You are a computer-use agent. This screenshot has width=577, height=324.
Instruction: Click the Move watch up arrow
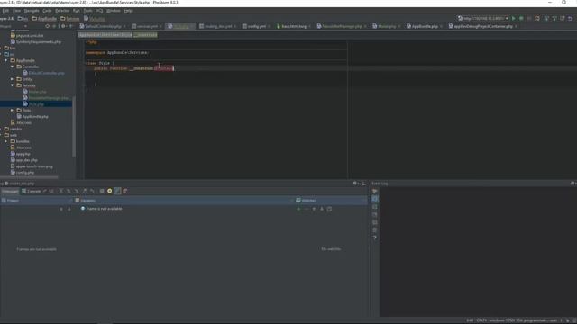click(x=314, y=209)
